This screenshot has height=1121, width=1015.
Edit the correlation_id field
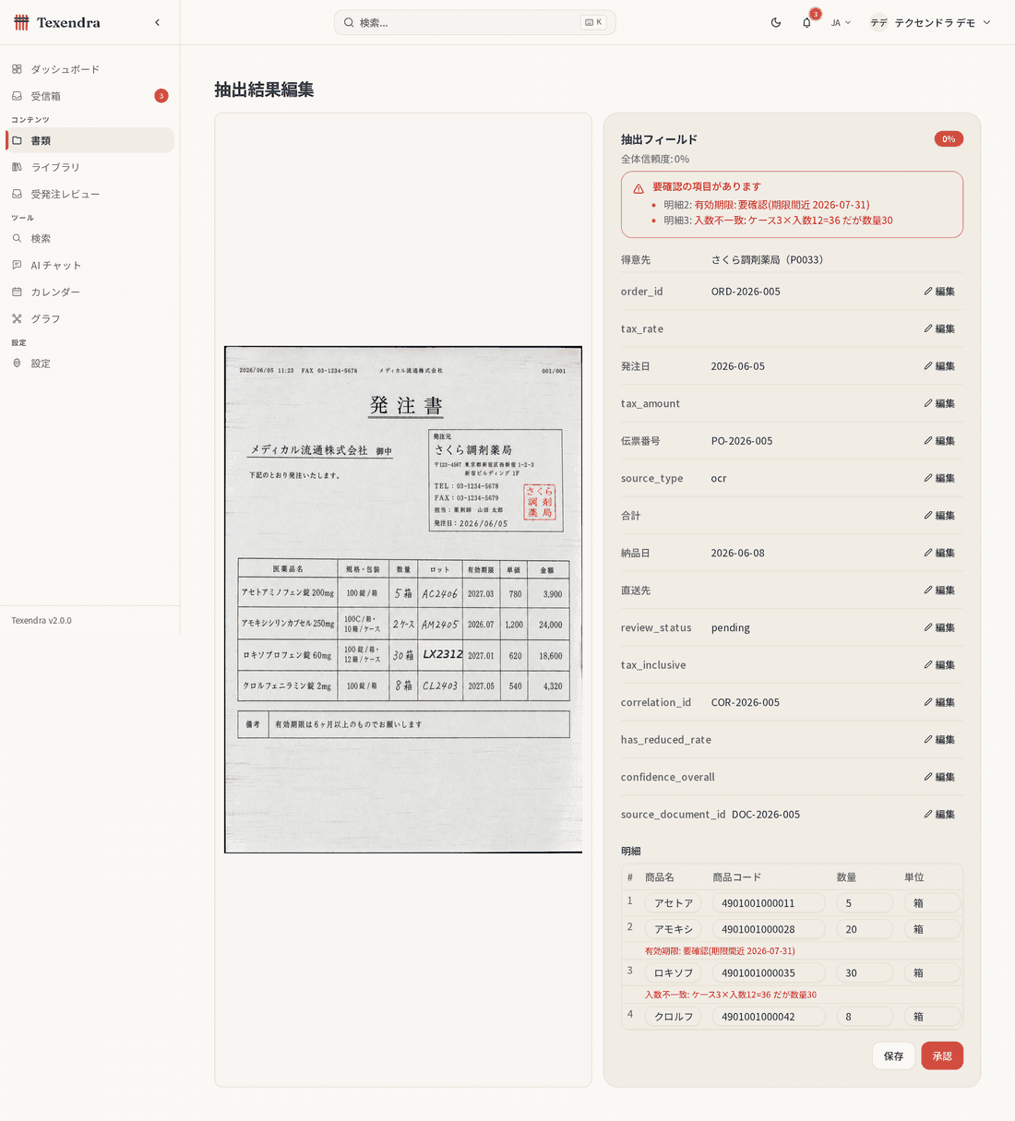coord(939,702)
